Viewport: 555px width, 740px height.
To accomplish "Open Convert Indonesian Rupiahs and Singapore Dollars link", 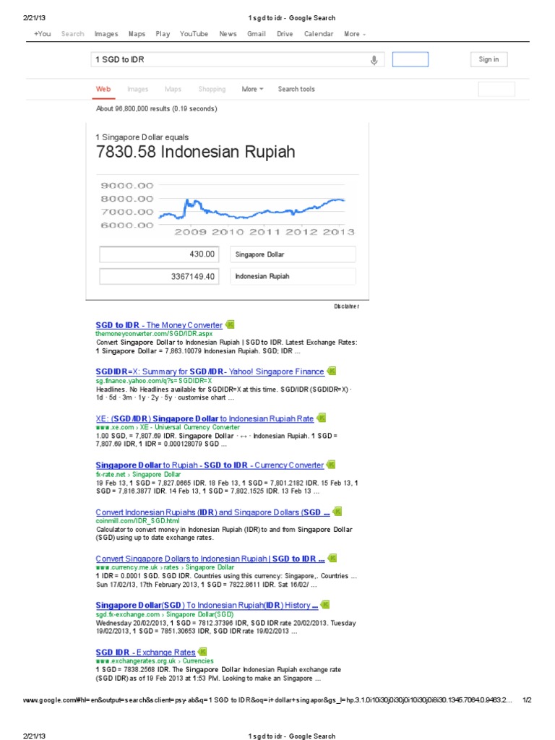I will pos(213,512).
